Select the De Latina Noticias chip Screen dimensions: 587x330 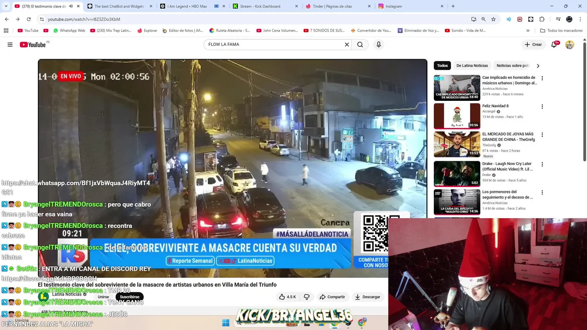[x=472, y=66]
